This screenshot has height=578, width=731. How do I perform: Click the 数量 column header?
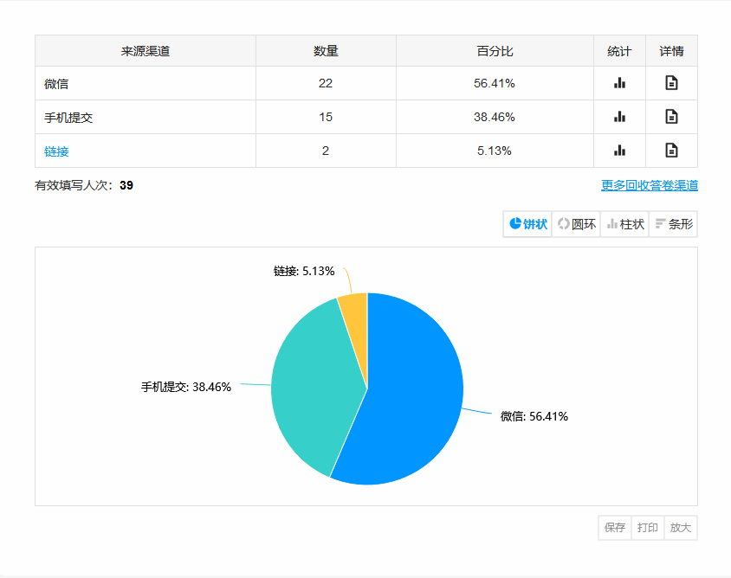pyautogui.click(x=326, y=51)
